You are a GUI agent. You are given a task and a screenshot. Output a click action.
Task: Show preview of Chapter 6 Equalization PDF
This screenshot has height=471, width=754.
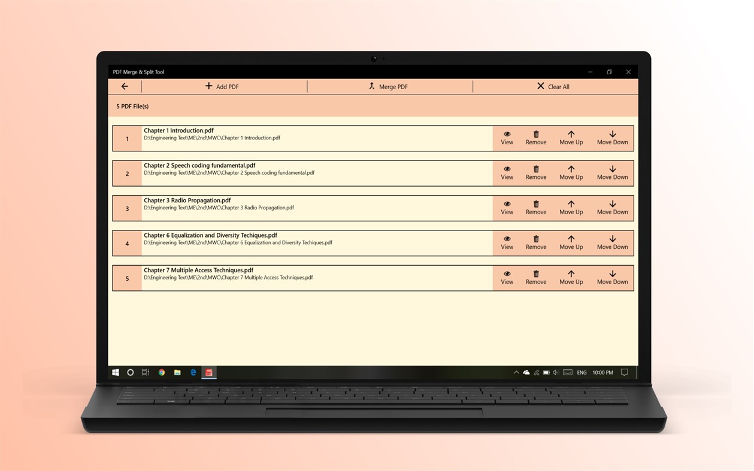pos(507,242)
